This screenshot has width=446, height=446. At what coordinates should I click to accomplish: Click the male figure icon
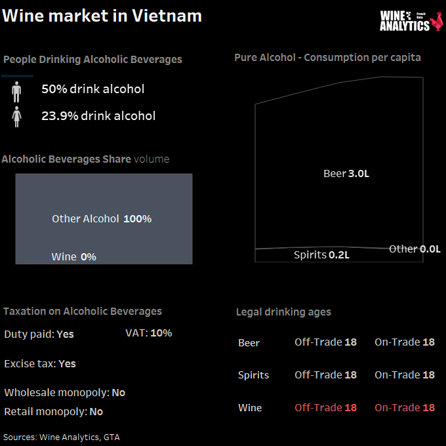tap(16, 92)
